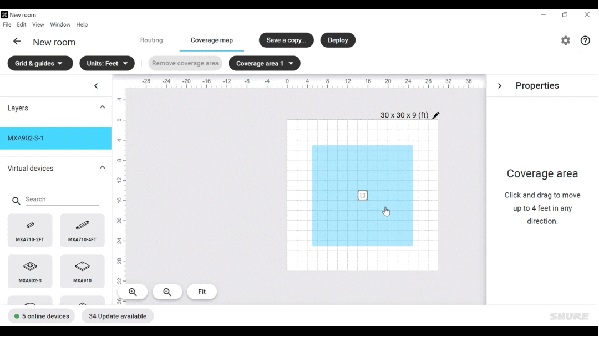This screenshot has width=599, height=337.
Task: Click the Save a copy button
Action: 286,40
